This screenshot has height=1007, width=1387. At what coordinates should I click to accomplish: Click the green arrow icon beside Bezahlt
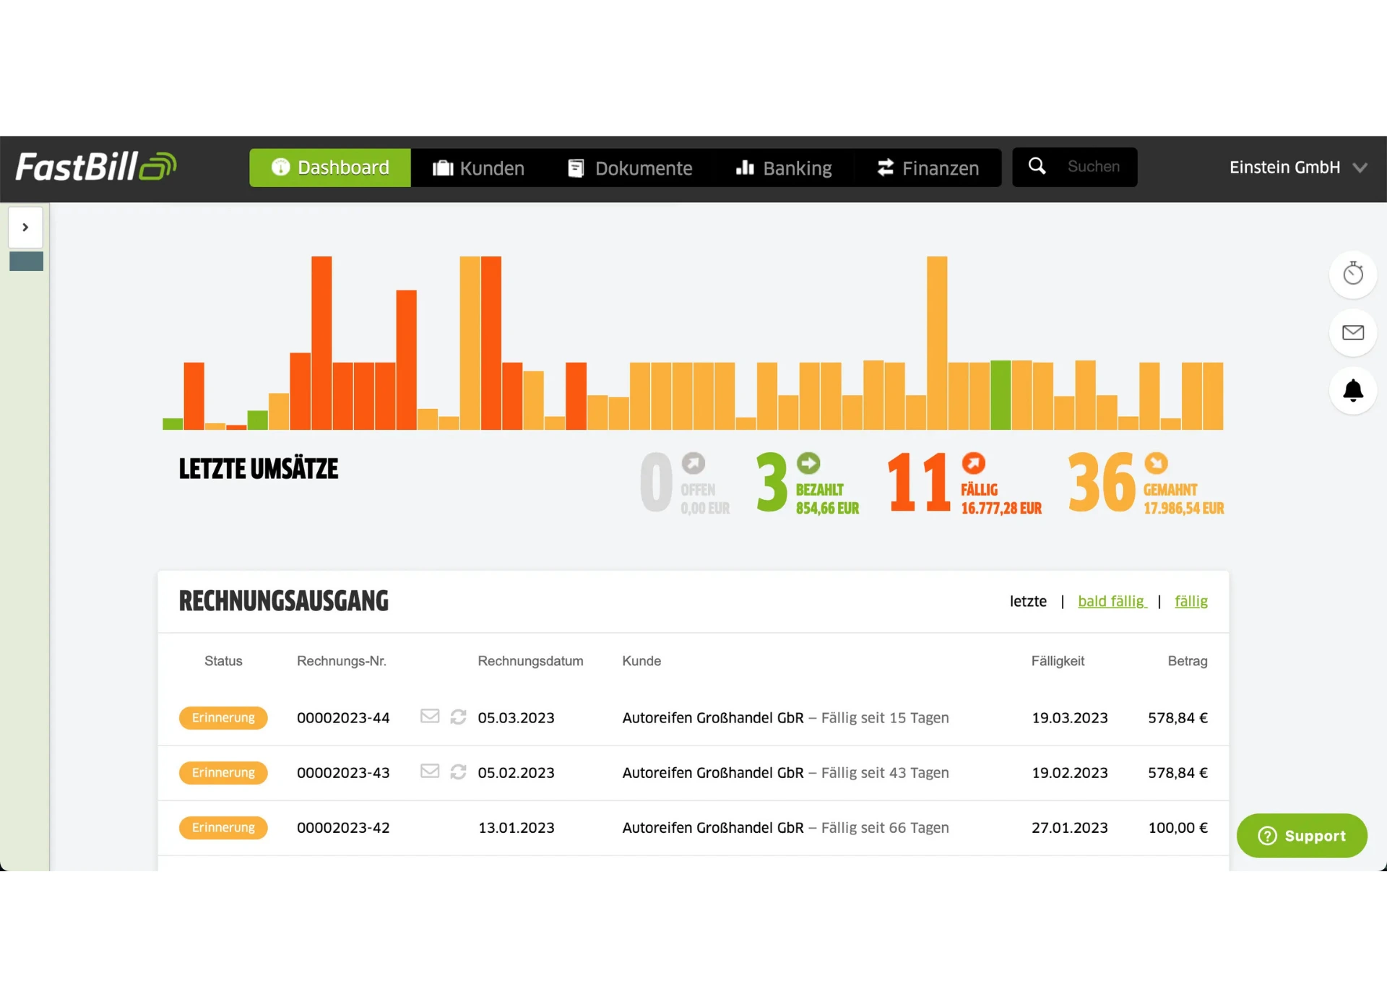808,463
